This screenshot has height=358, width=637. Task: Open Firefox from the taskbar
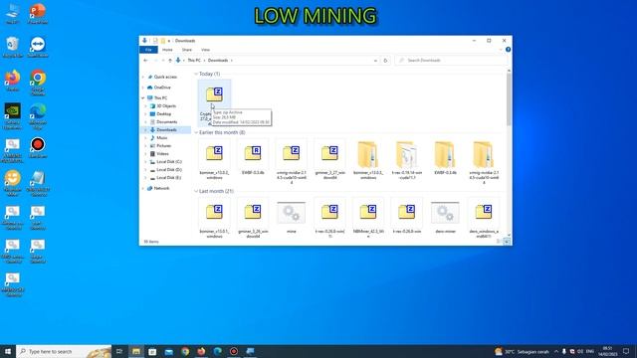tap(201, 351)
